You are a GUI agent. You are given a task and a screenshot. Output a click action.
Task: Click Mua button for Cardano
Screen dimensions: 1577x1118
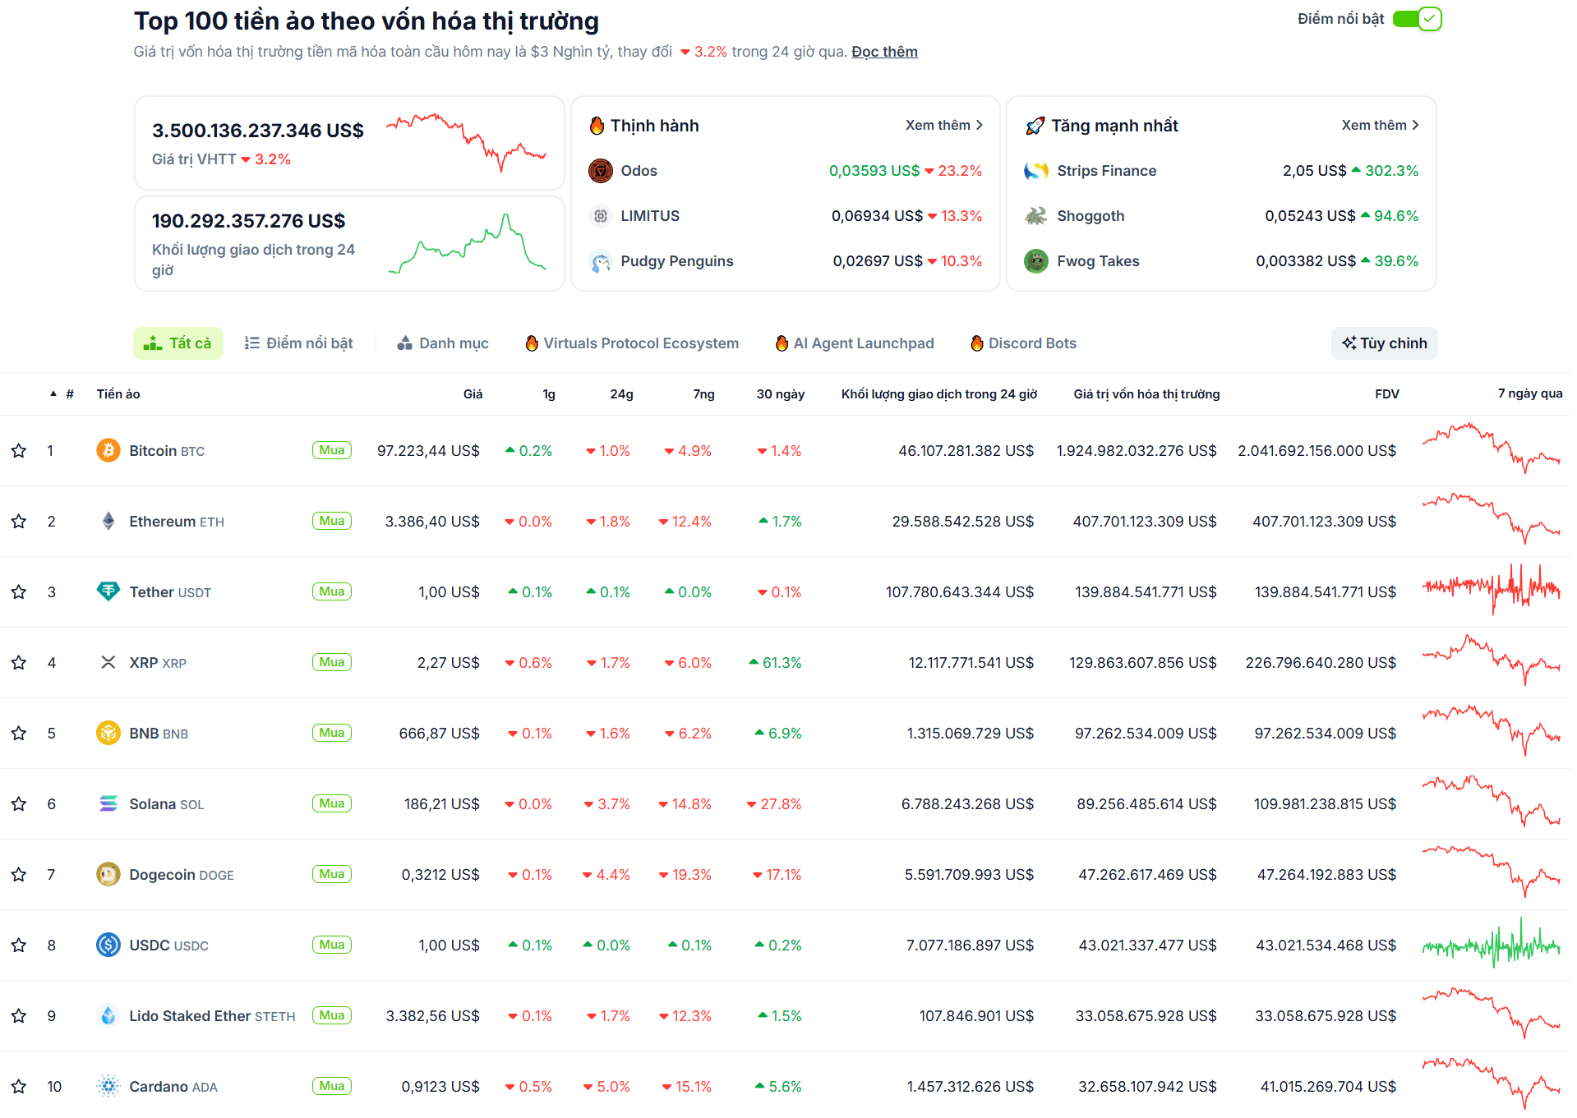tap(332, 1086)
